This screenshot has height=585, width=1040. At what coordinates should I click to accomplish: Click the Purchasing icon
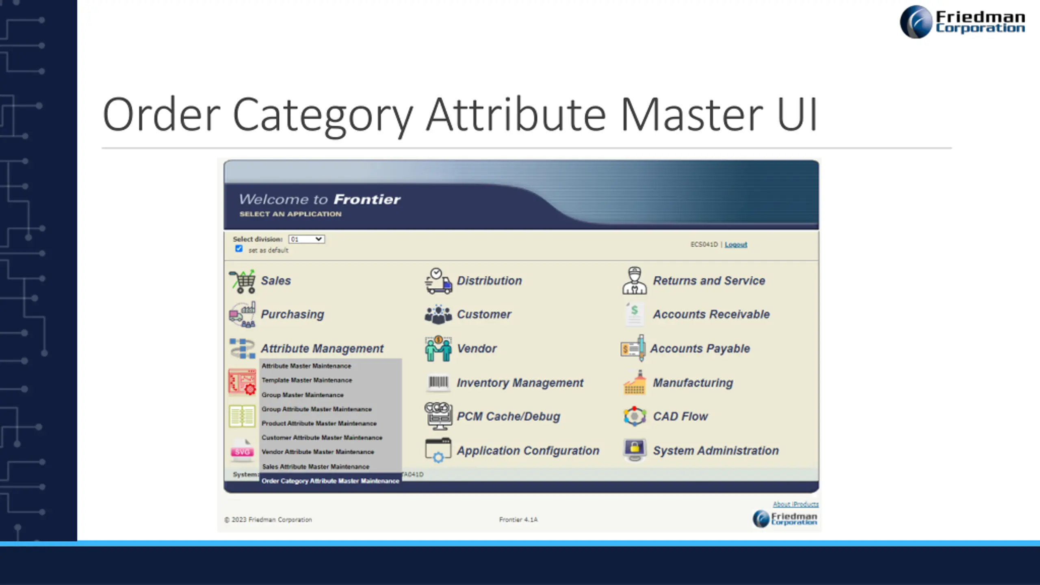pyautogui.click(x=242, y=314)
